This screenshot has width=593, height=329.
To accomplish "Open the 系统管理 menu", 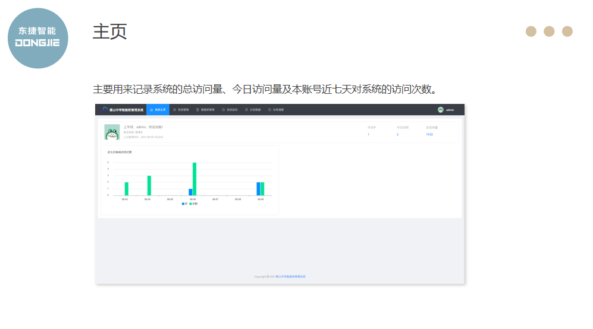I will point(181,110).
